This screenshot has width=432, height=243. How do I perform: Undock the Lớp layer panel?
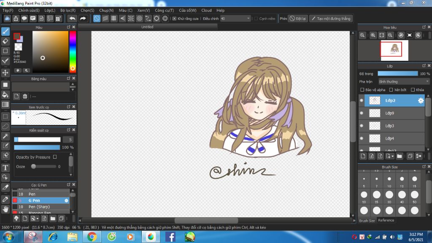(424, 66)
